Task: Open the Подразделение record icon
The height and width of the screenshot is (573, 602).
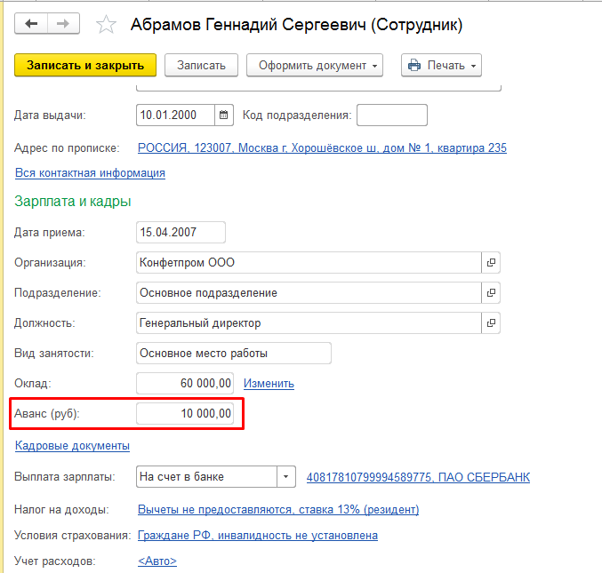Action: pos(491,293)
